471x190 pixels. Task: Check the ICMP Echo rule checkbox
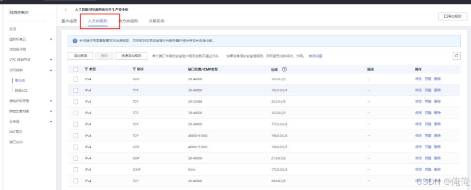(x=76, y=170)
